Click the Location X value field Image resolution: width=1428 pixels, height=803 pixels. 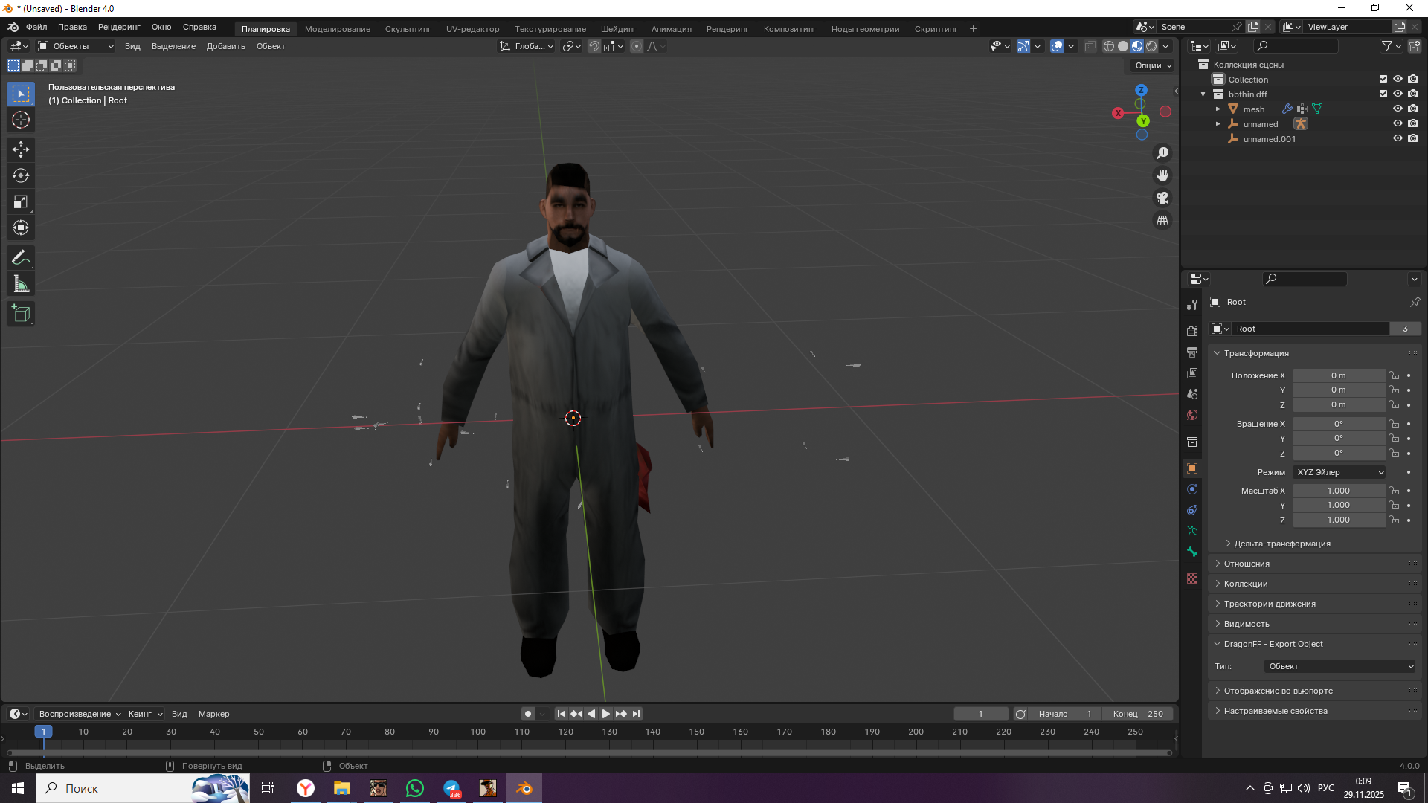point(1338,375)
